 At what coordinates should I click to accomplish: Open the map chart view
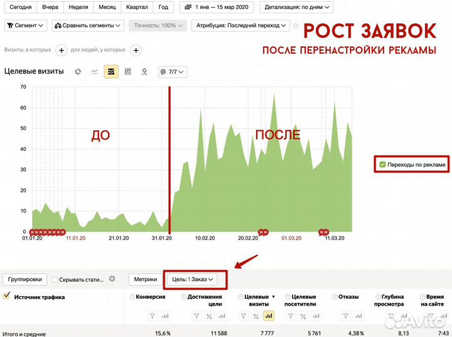pos(144,72)
